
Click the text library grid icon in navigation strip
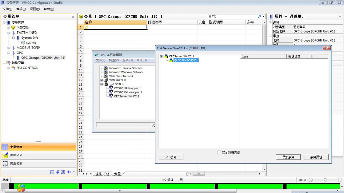(x=52, y=172)
